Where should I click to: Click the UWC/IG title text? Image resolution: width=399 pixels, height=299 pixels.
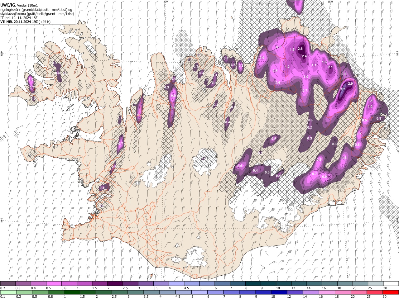pyautogui.click(x=7, y=5)
